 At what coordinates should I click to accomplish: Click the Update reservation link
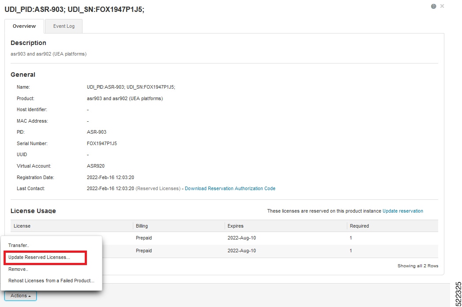pyautogui.click(x=403, y=211)
